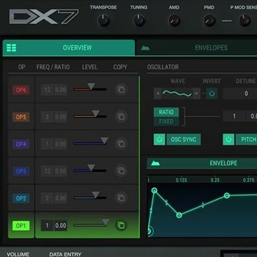Click the copy icon for OP2
Image resolution: width=257 pixels, height=257 pixels.
tap(121, 198)
